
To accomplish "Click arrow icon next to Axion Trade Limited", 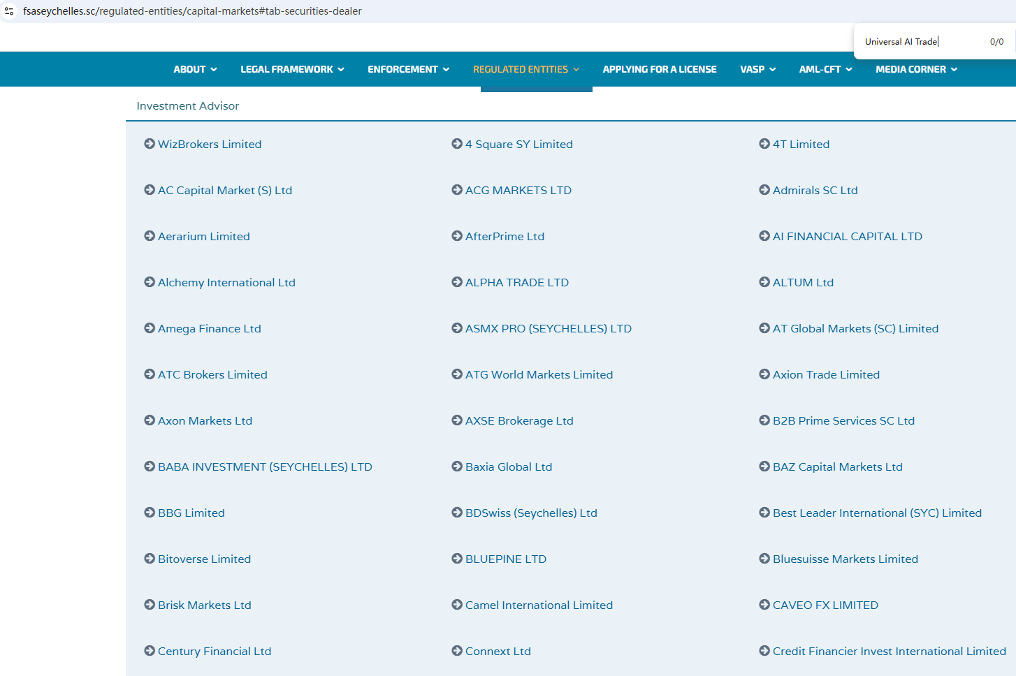I will tap(764, 374).
